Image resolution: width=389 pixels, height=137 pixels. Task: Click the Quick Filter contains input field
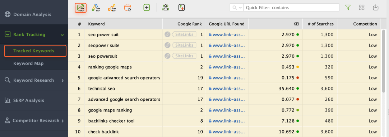(x=292, y=8)
